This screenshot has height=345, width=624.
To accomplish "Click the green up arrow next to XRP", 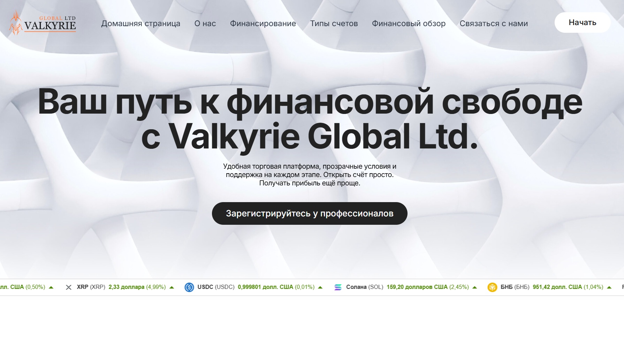I will 171,287.
